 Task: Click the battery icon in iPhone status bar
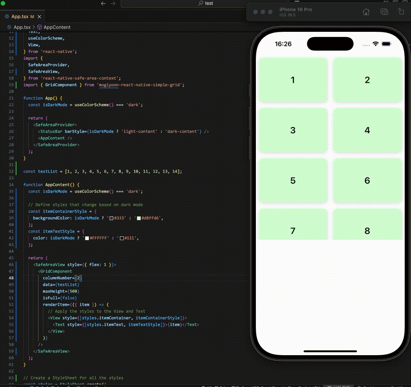386,44
